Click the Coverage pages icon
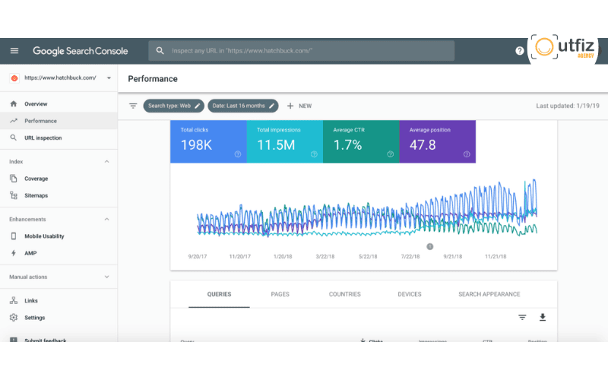Screen dimensions: 608x380 [14, 179]
